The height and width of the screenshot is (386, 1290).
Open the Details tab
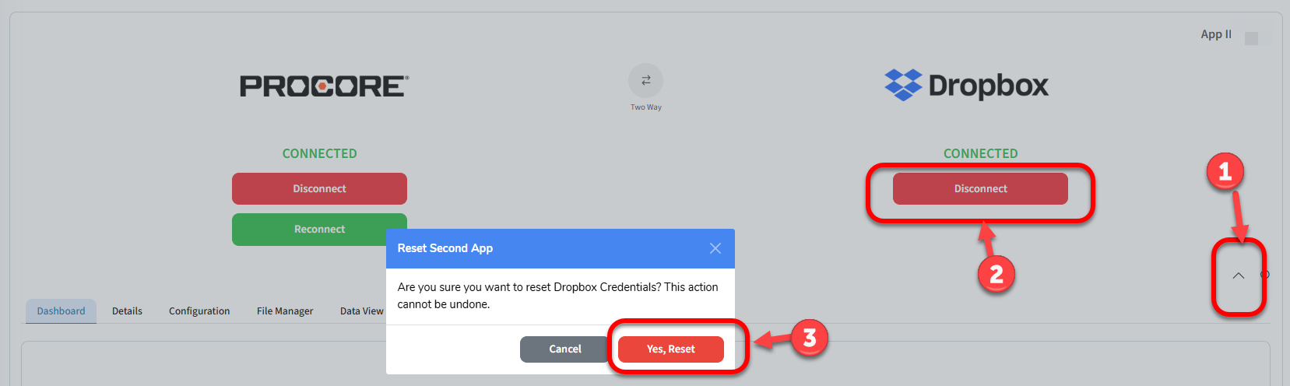pyautogui.click(x=127, y=311)
